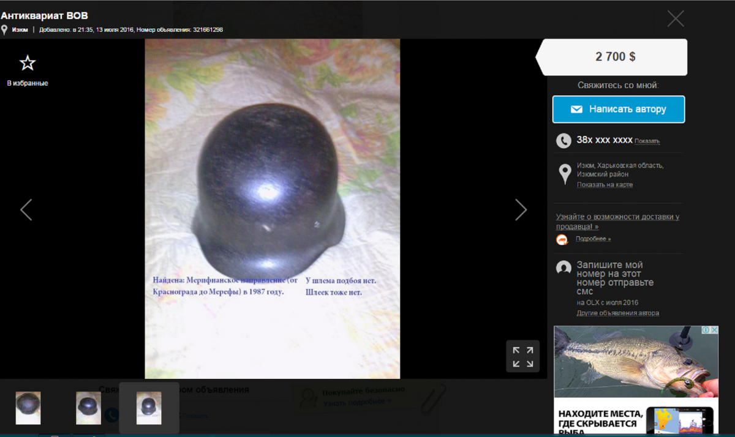Screen dimensions: 735x437
Task: Click Подробнее link about delivery
Action: tap(593, 239)
